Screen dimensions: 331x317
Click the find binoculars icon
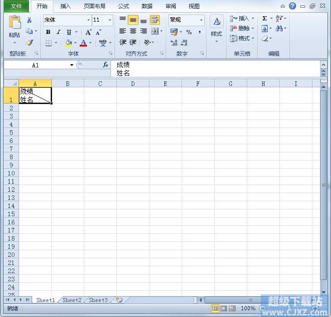coord(279,28)
